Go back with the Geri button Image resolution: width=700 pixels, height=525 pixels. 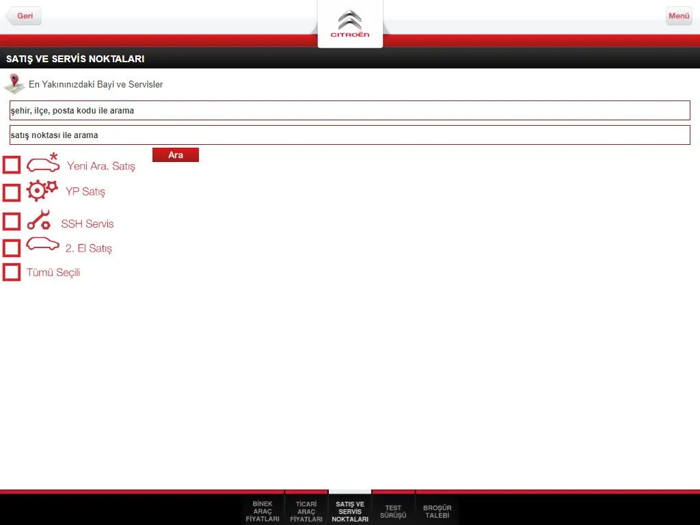point(24,16)
